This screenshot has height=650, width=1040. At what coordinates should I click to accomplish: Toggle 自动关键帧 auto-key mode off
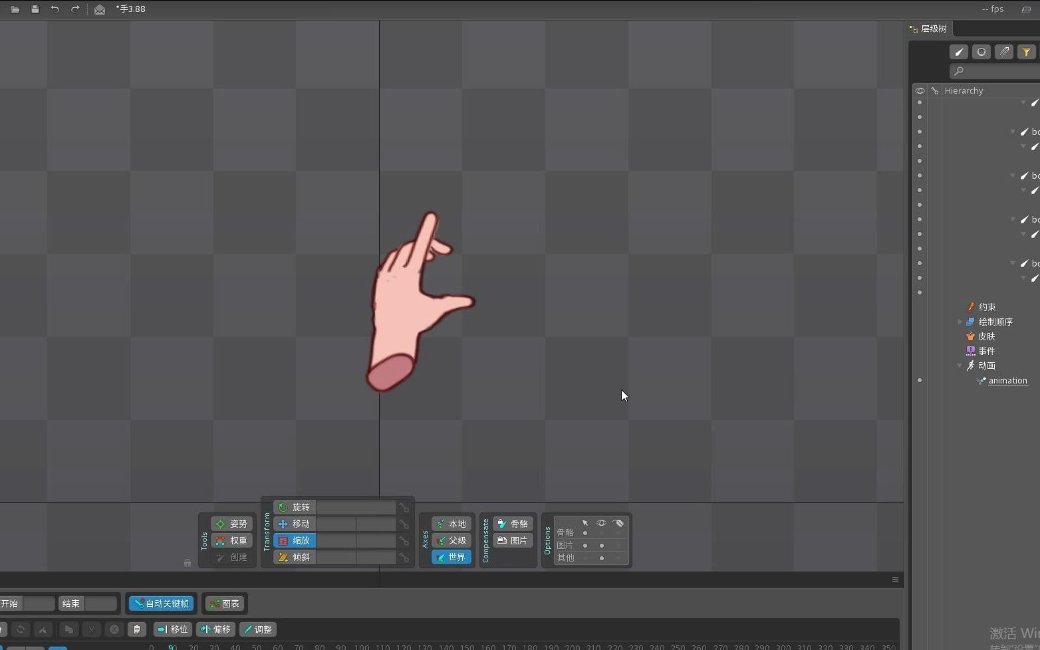(160, 603)
